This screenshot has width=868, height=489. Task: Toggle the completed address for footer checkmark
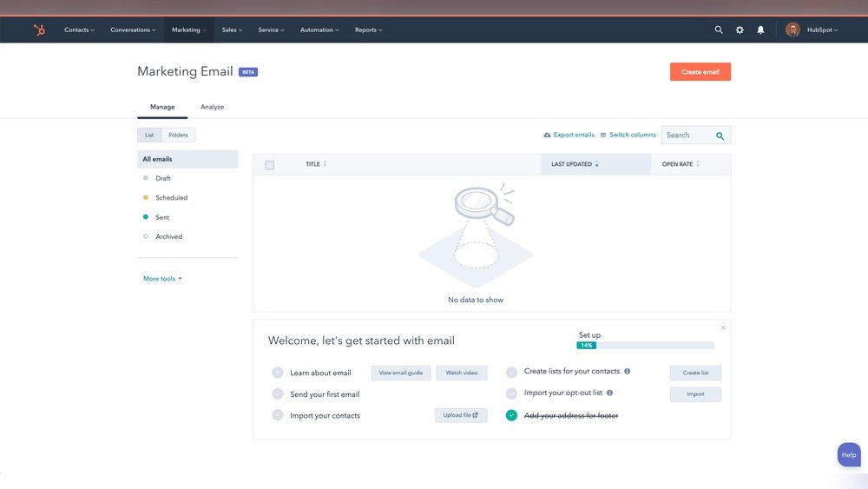pos(511,415)
